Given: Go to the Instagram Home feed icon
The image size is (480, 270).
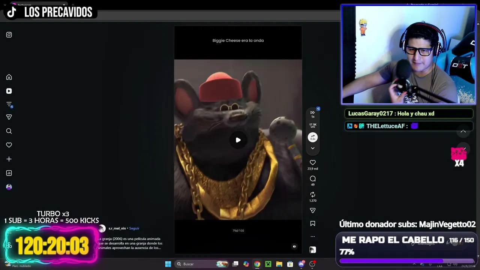Looking at the screenshot, I should 9,77.
